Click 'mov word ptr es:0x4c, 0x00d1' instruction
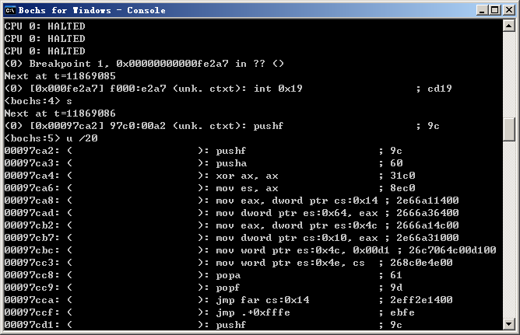The height and width of the screenshot is (335, 520). (303, 250)
